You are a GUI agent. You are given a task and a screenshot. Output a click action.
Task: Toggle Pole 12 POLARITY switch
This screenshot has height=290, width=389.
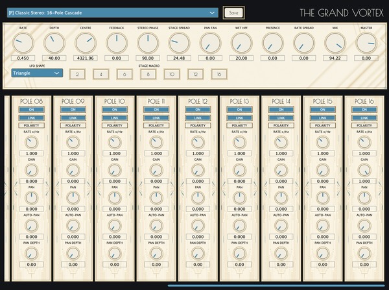198,125
